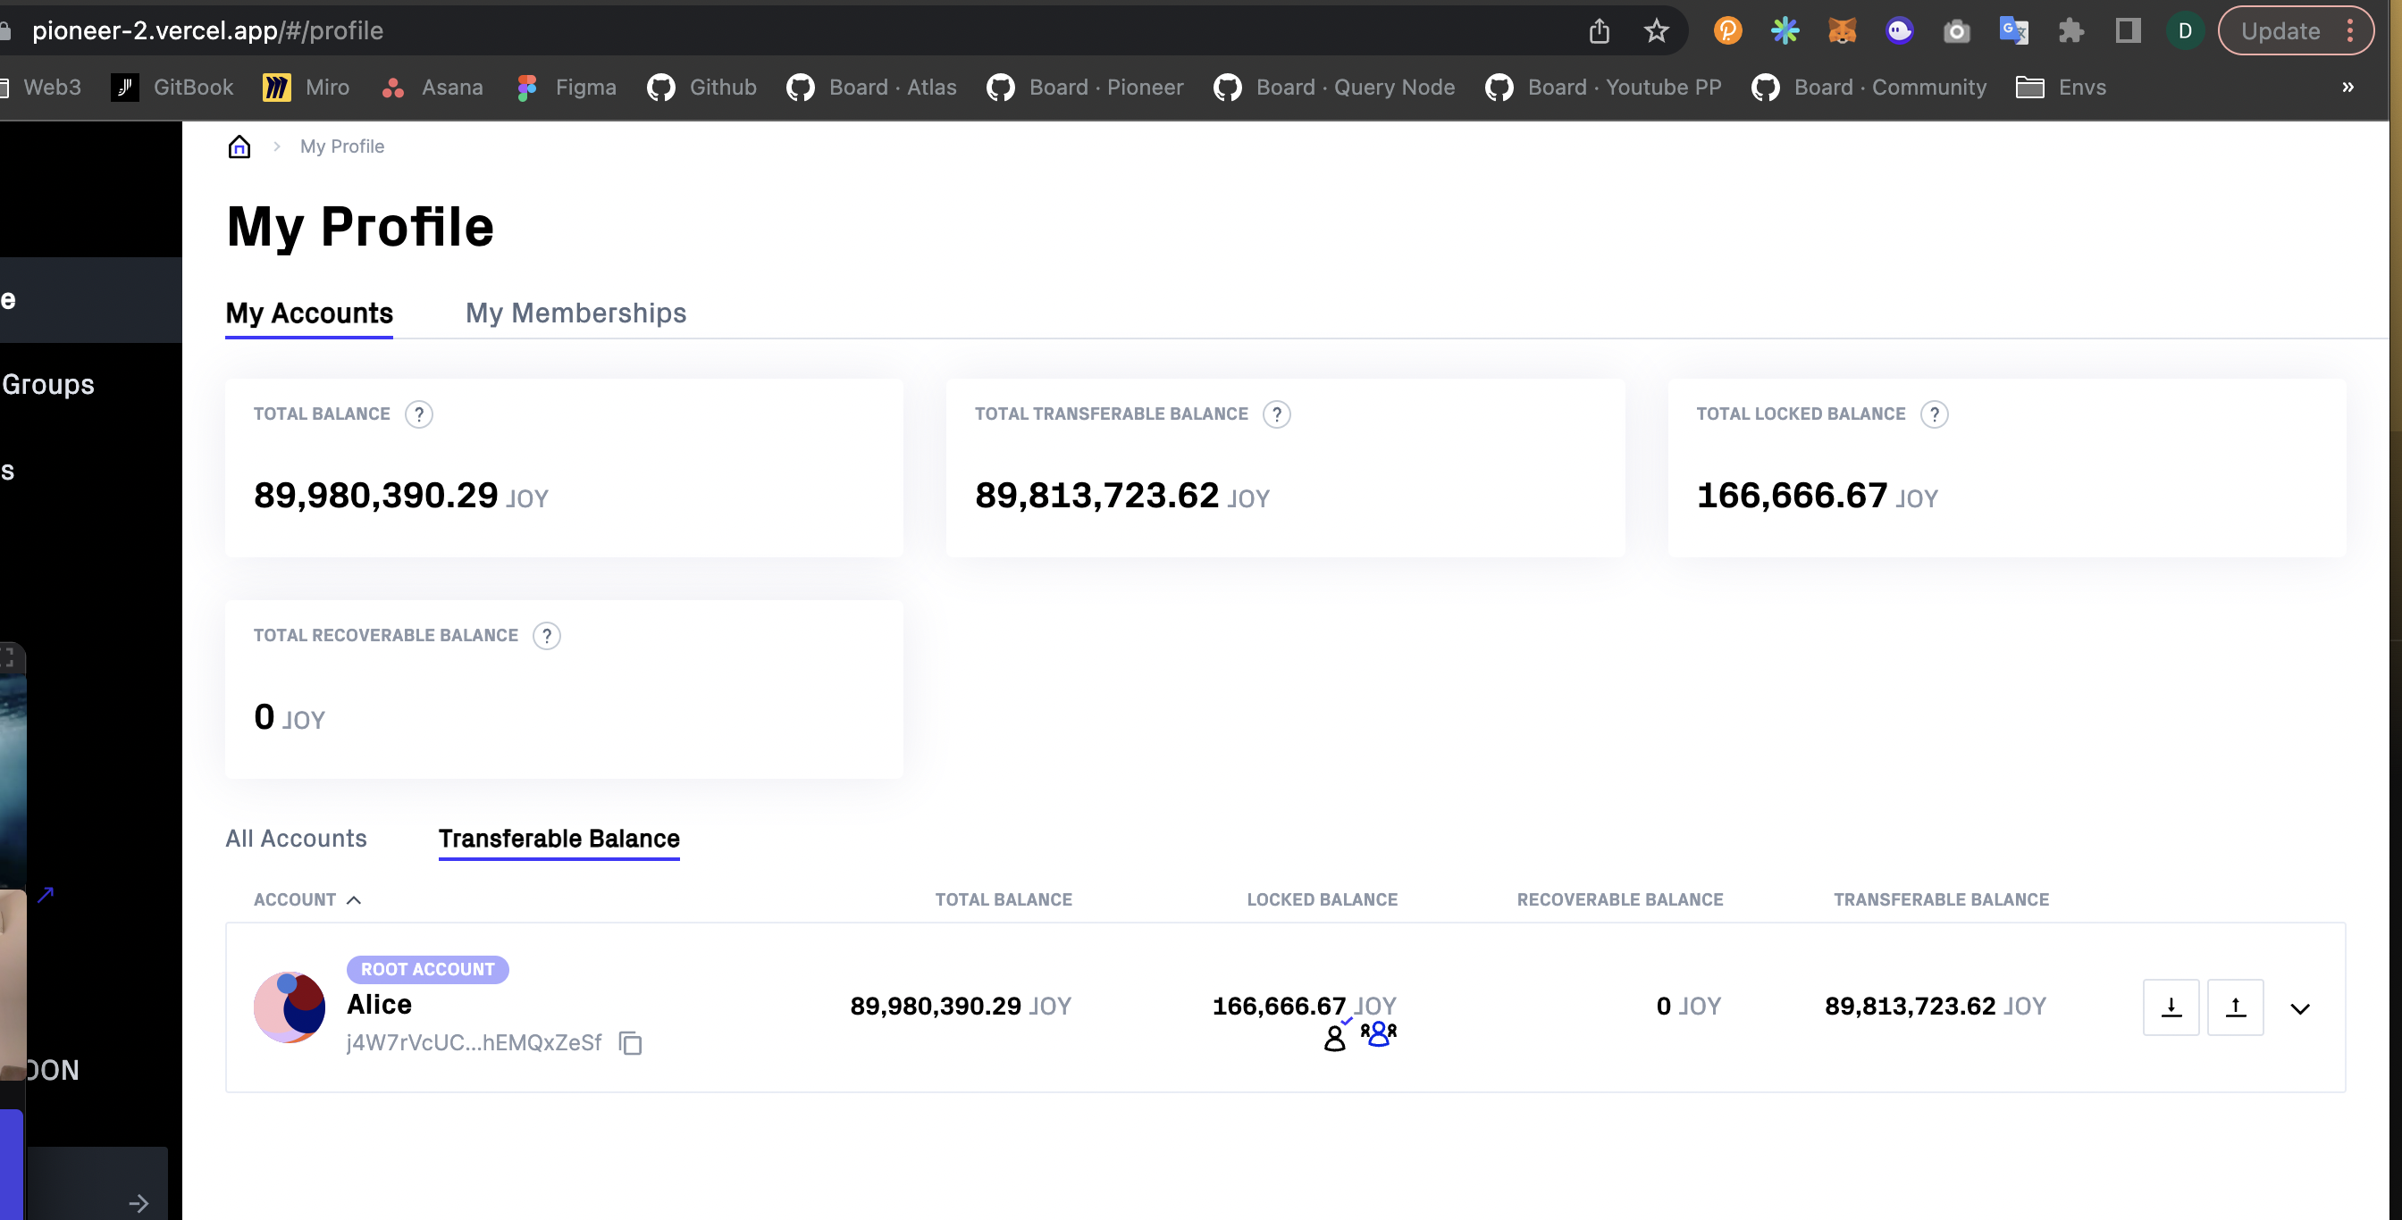Click the help icon beside Total Locked Balance
This screenshot has width=2402, height=1220.
pos(1936,414)
